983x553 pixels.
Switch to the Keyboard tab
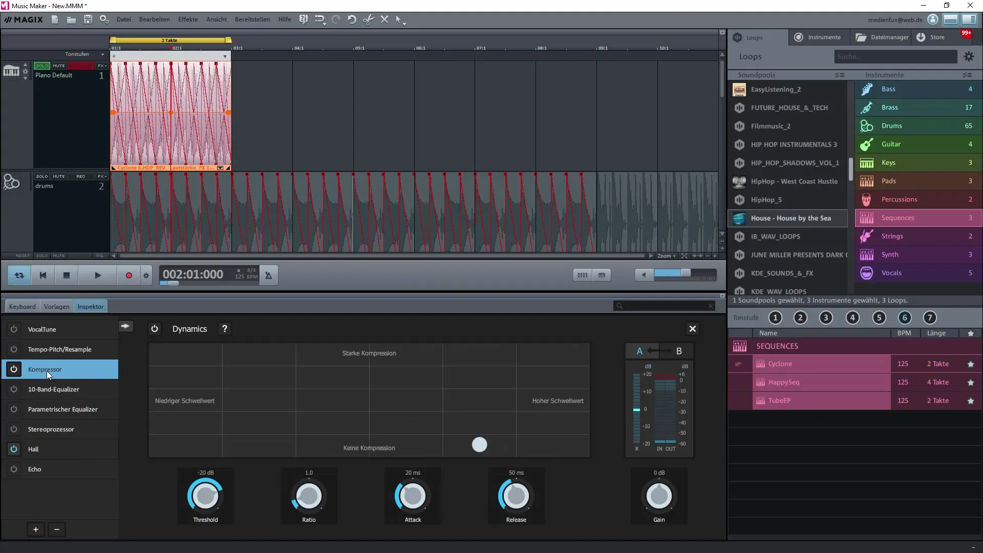click(x=23, y=306)
